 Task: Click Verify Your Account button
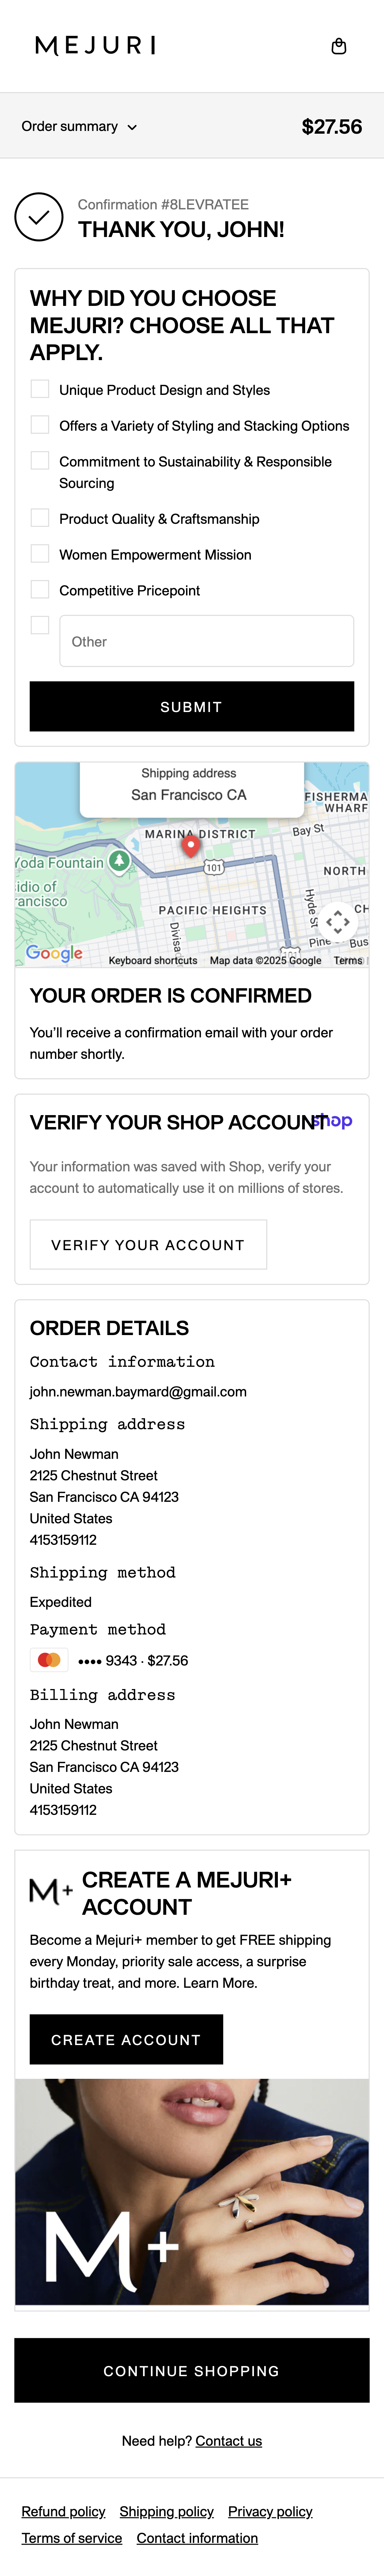pyautogui.click(x=148, y=1245)
